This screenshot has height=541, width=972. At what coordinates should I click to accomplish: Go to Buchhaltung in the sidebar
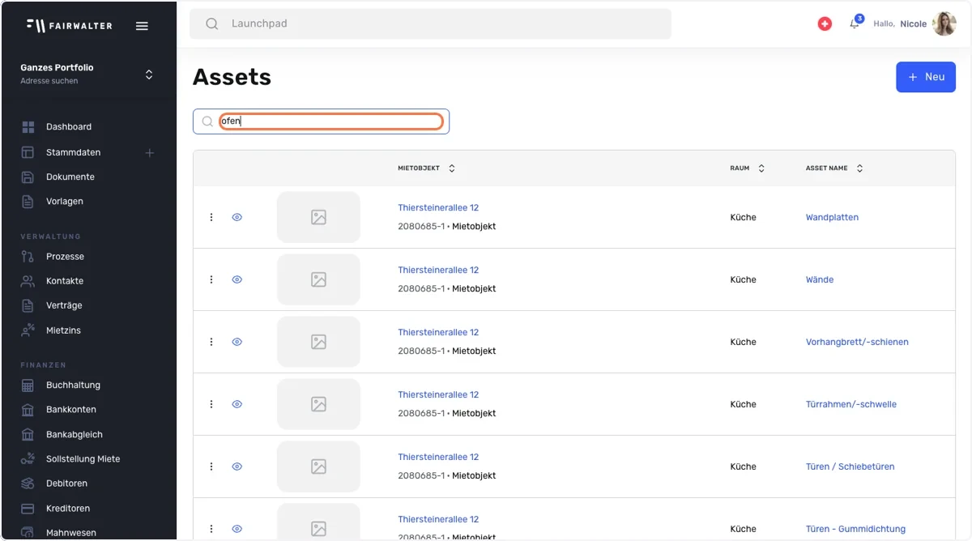coord(73,386)
